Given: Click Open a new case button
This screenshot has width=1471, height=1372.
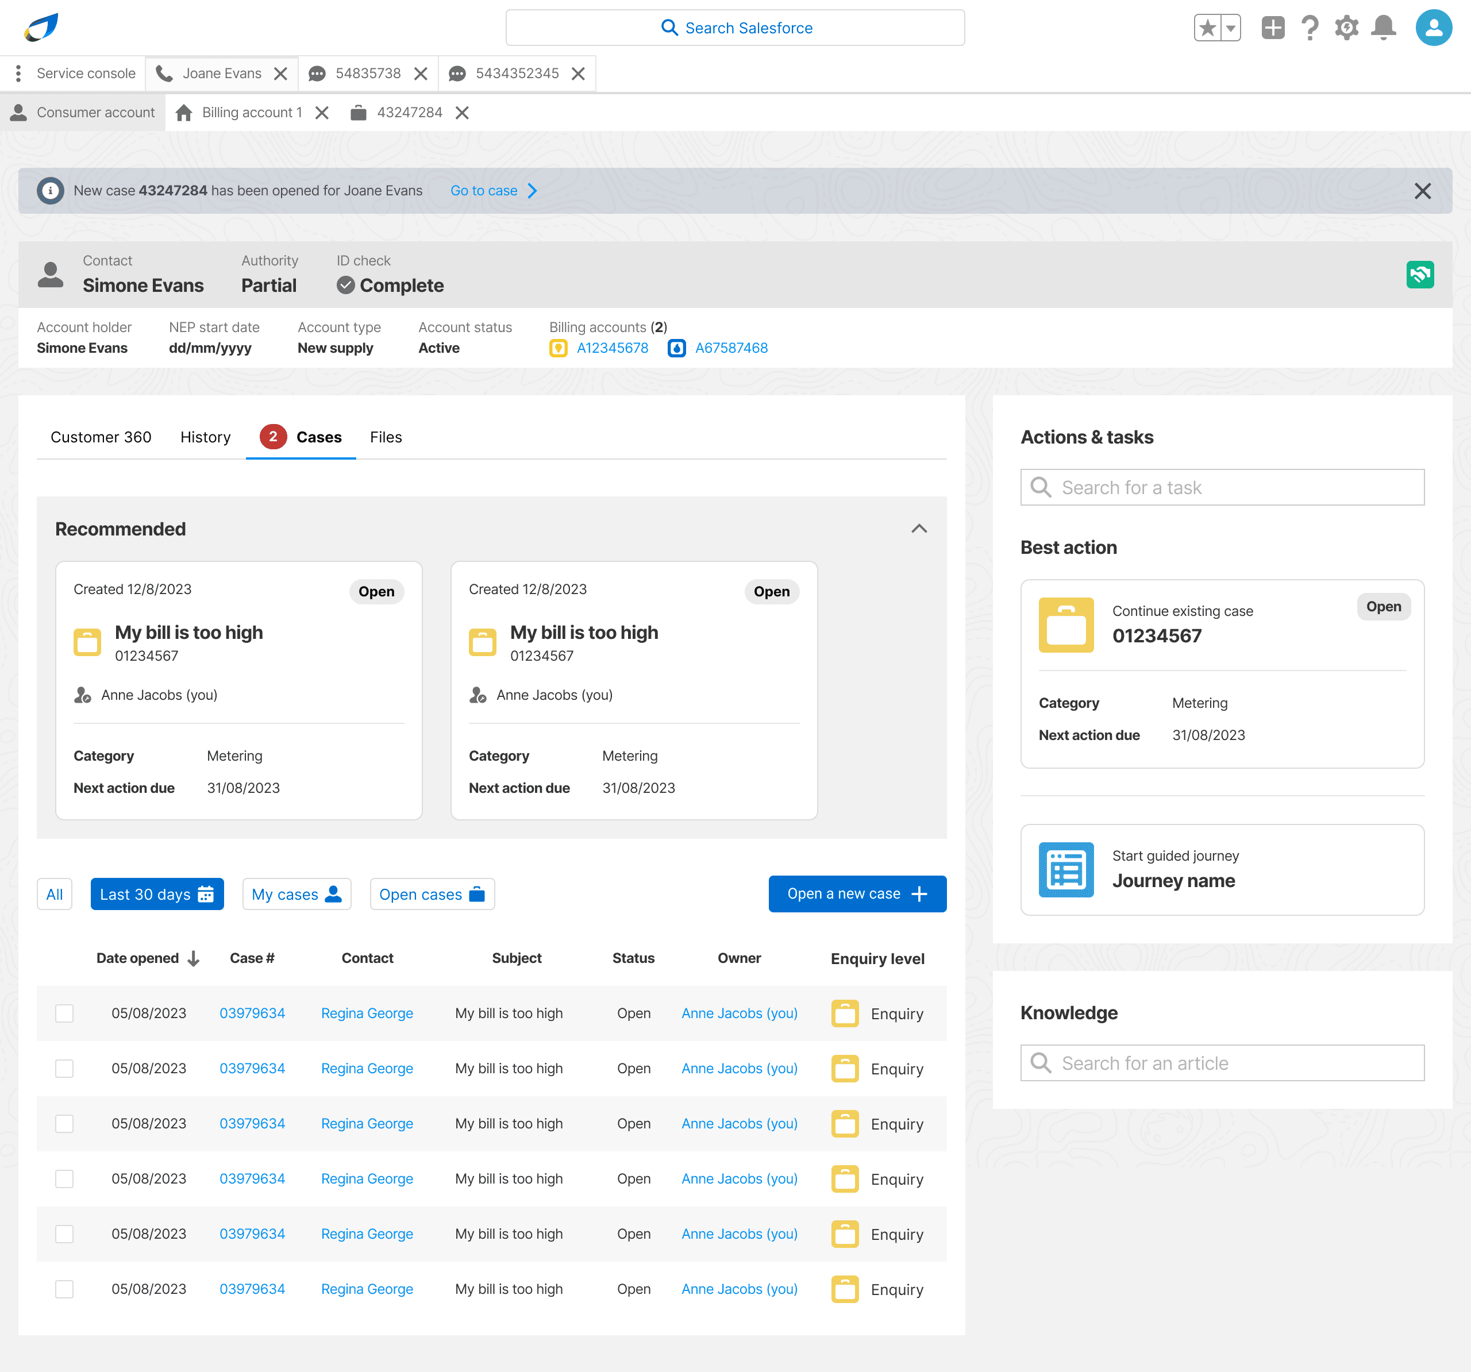Looking at the screenshot, I should click(857, 894).
